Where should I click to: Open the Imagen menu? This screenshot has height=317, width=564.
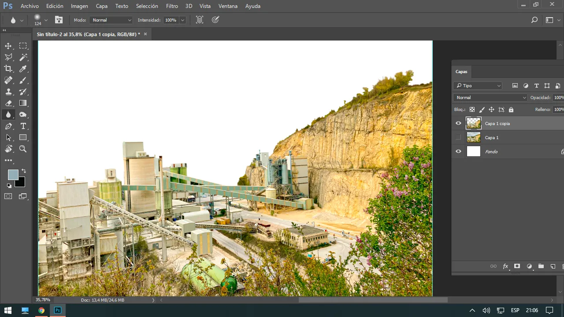coord(79,6)
